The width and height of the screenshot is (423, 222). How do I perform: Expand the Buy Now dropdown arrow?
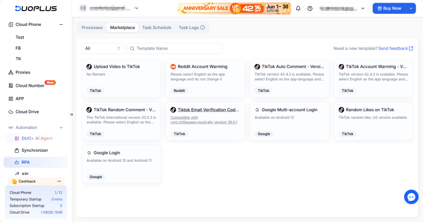click(411, 8)
